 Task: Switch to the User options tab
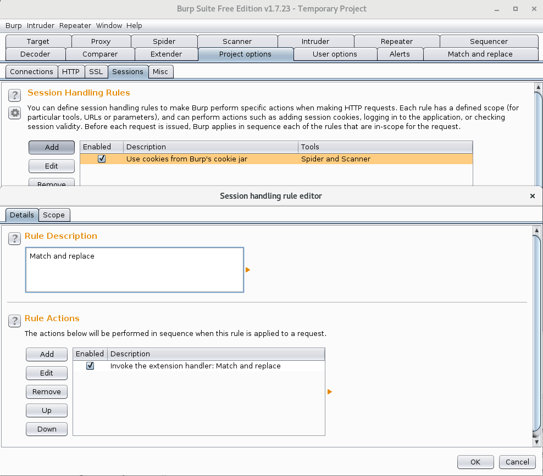(x=335, y=54)
